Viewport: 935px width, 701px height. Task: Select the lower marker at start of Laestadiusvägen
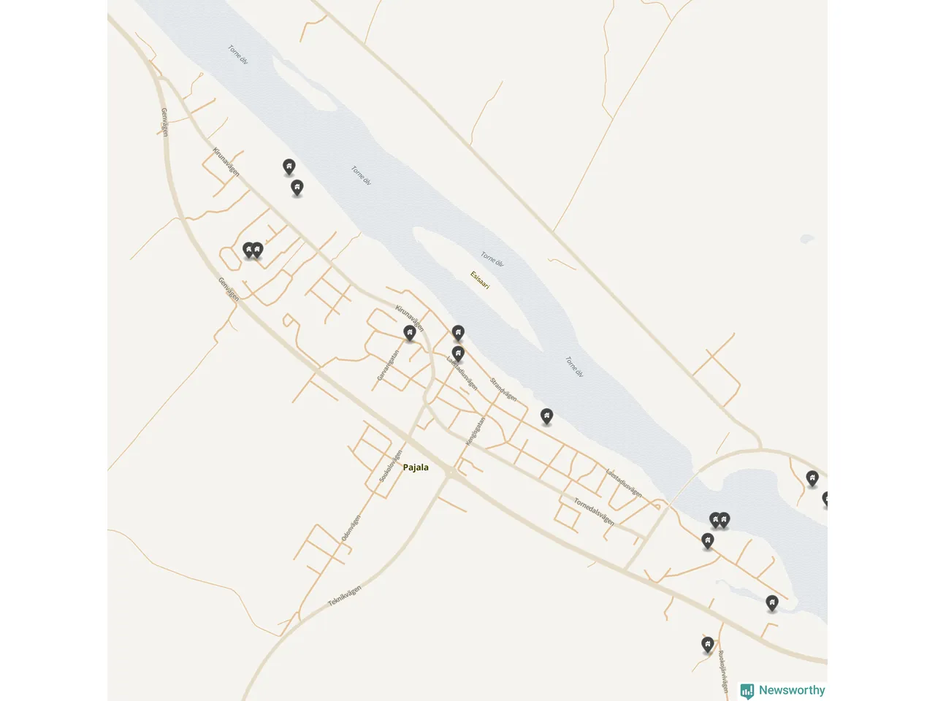[x=458, y=355]
